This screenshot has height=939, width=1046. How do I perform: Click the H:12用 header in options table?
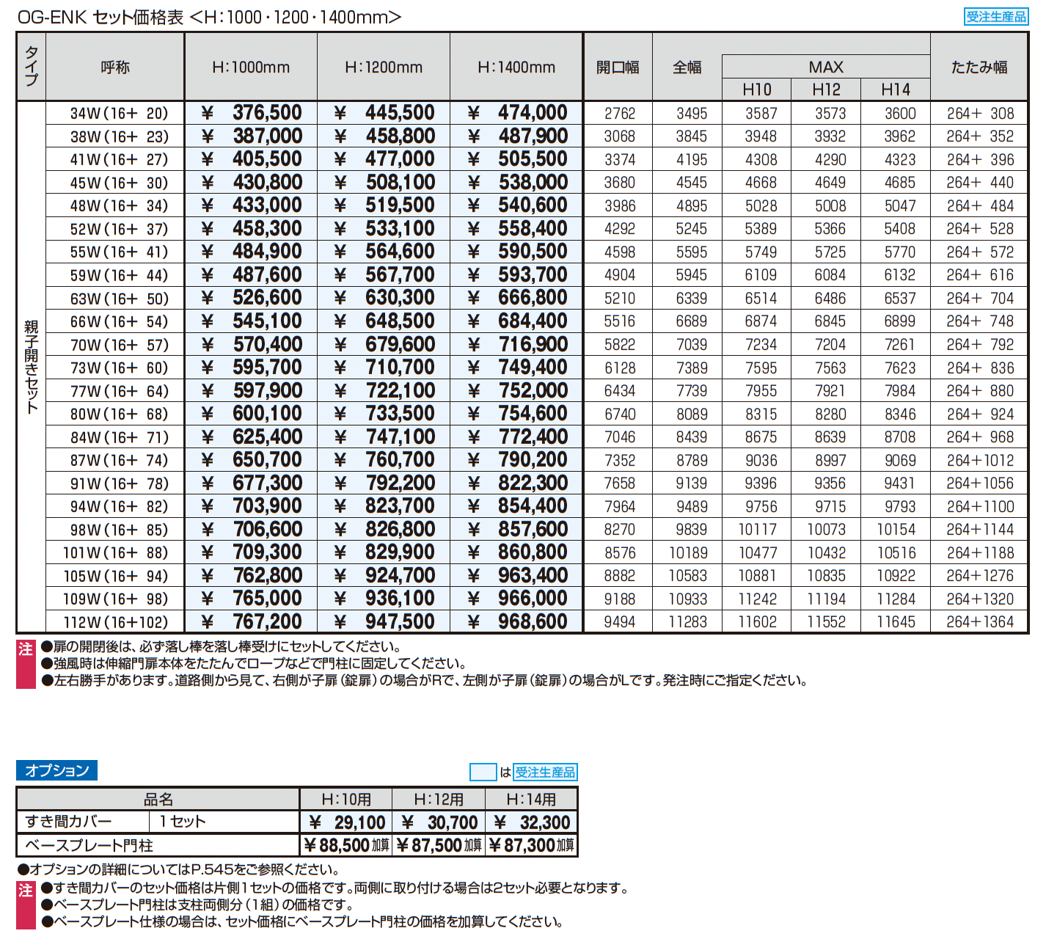click(439, 799)
